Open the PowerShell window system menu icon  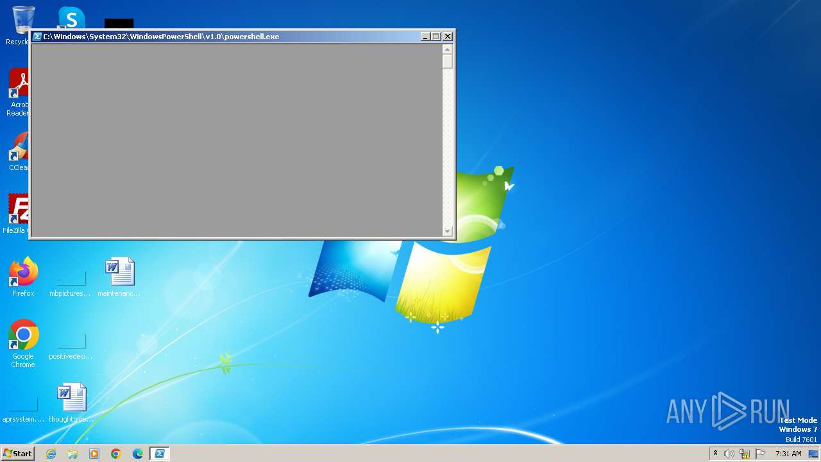tap(37, 37)
